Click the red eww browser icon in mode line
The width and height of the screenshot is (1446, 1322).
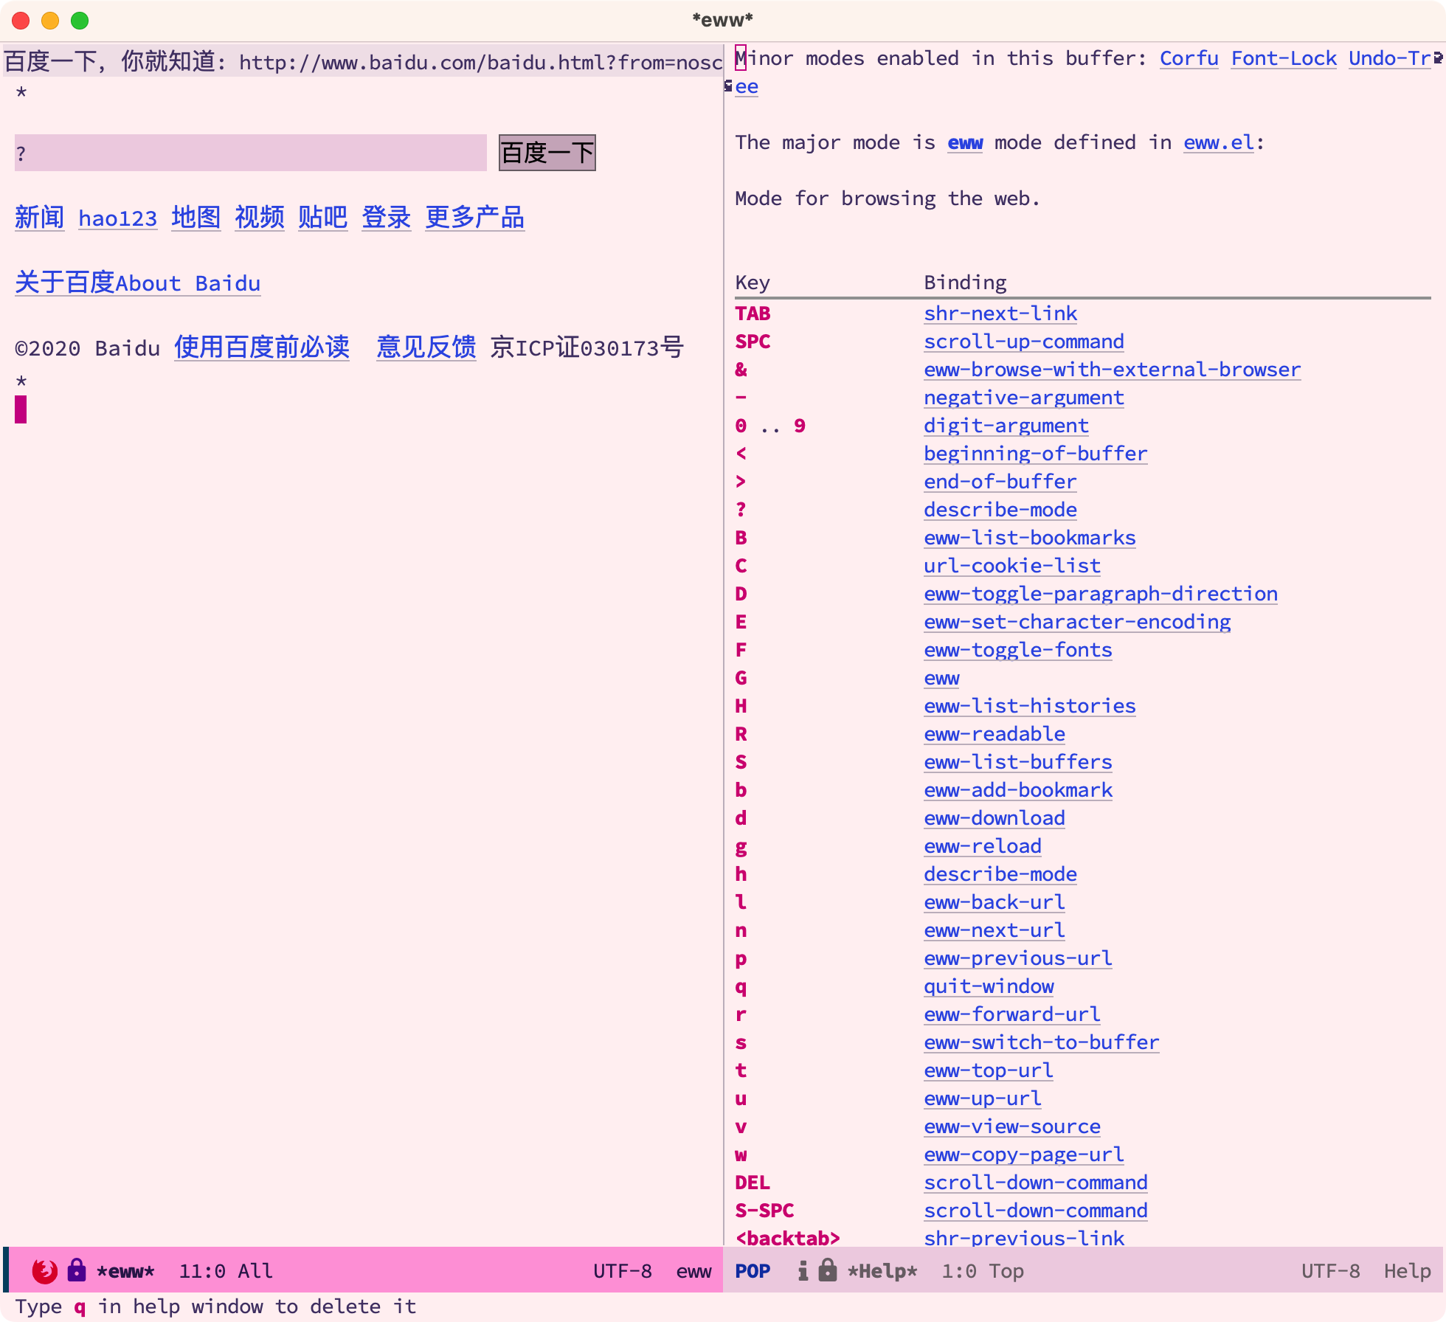pyautogui.click(x=45, y=1270)
